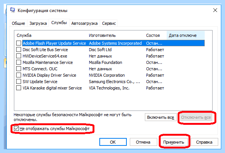Confirm with the OK button
The height and width of the screenshot is (153, 225).
click(113, 142)
